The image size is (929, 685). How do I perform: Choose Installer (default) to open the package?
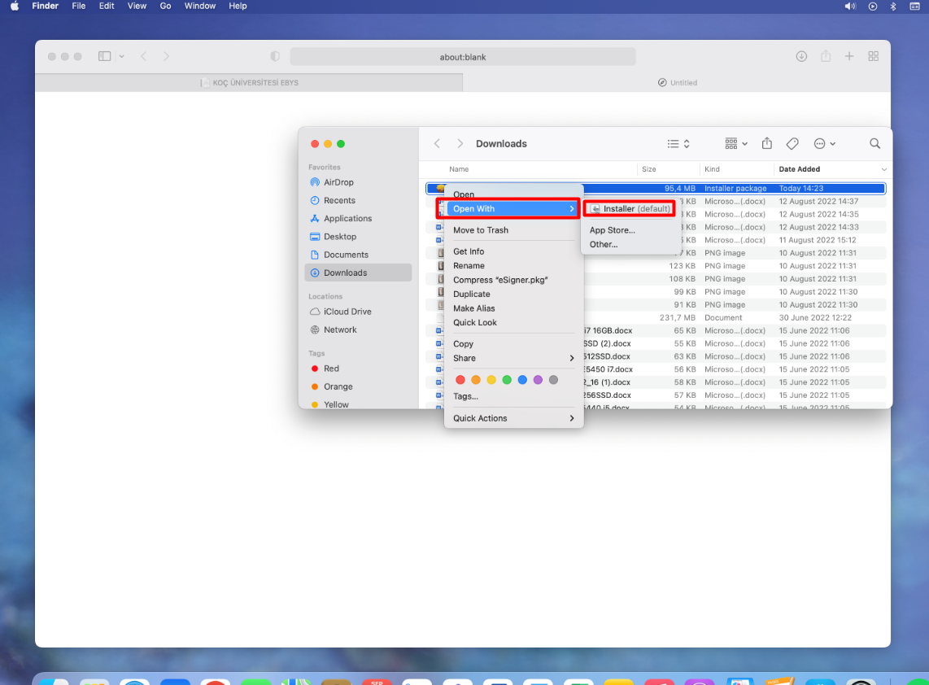tap(628, 208)
